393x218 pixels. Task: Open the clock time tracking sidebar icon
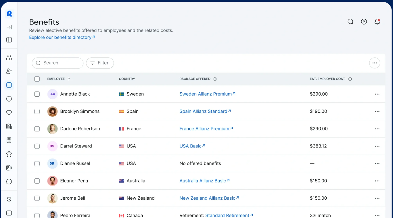coord(9,99)
